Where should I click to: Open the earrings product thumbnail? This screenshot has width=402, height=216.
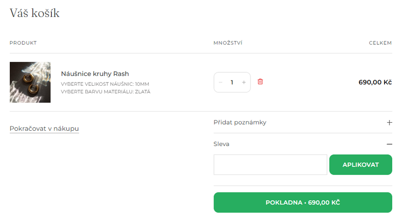[x=30, y=82]
